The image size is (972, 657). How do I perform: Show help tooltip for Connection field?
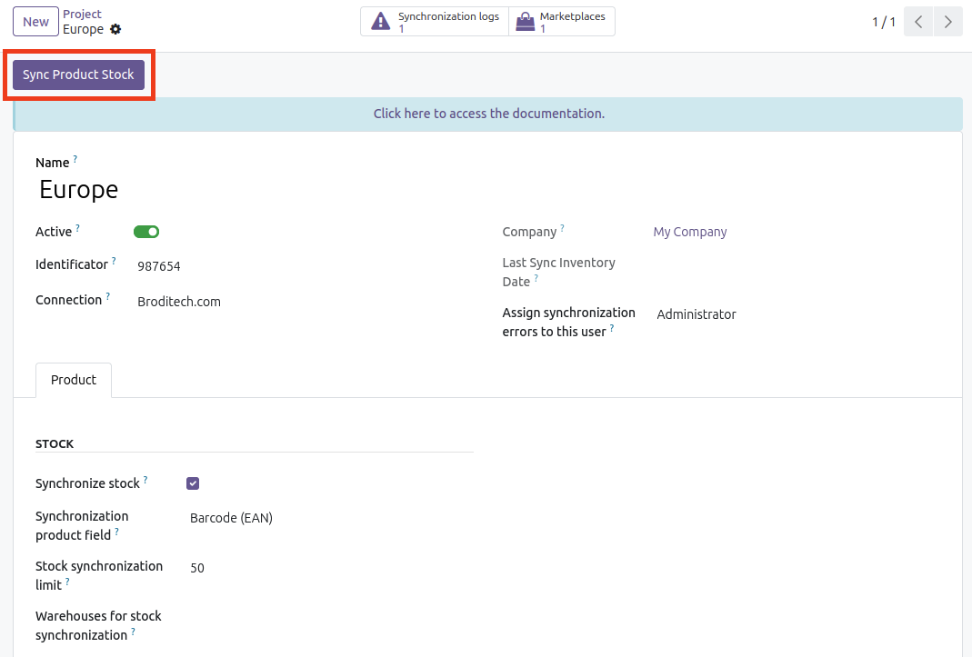[108, 296]
